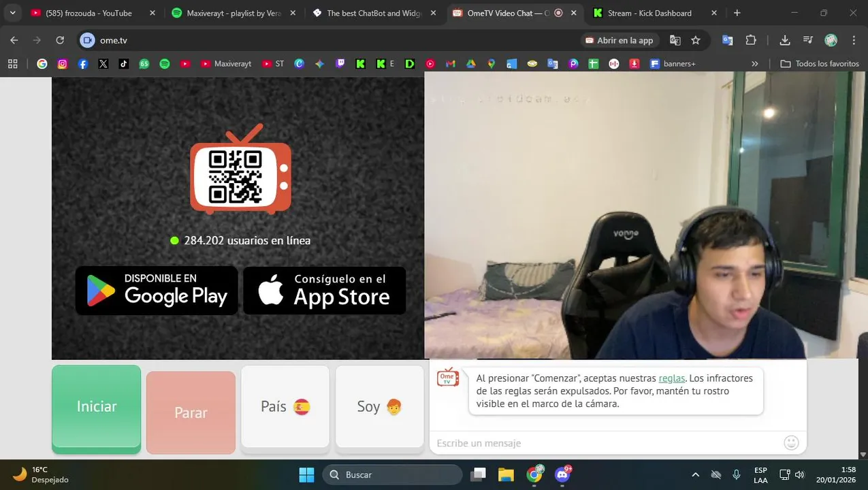Click the Escribe un mensaje field

[606, 443]
